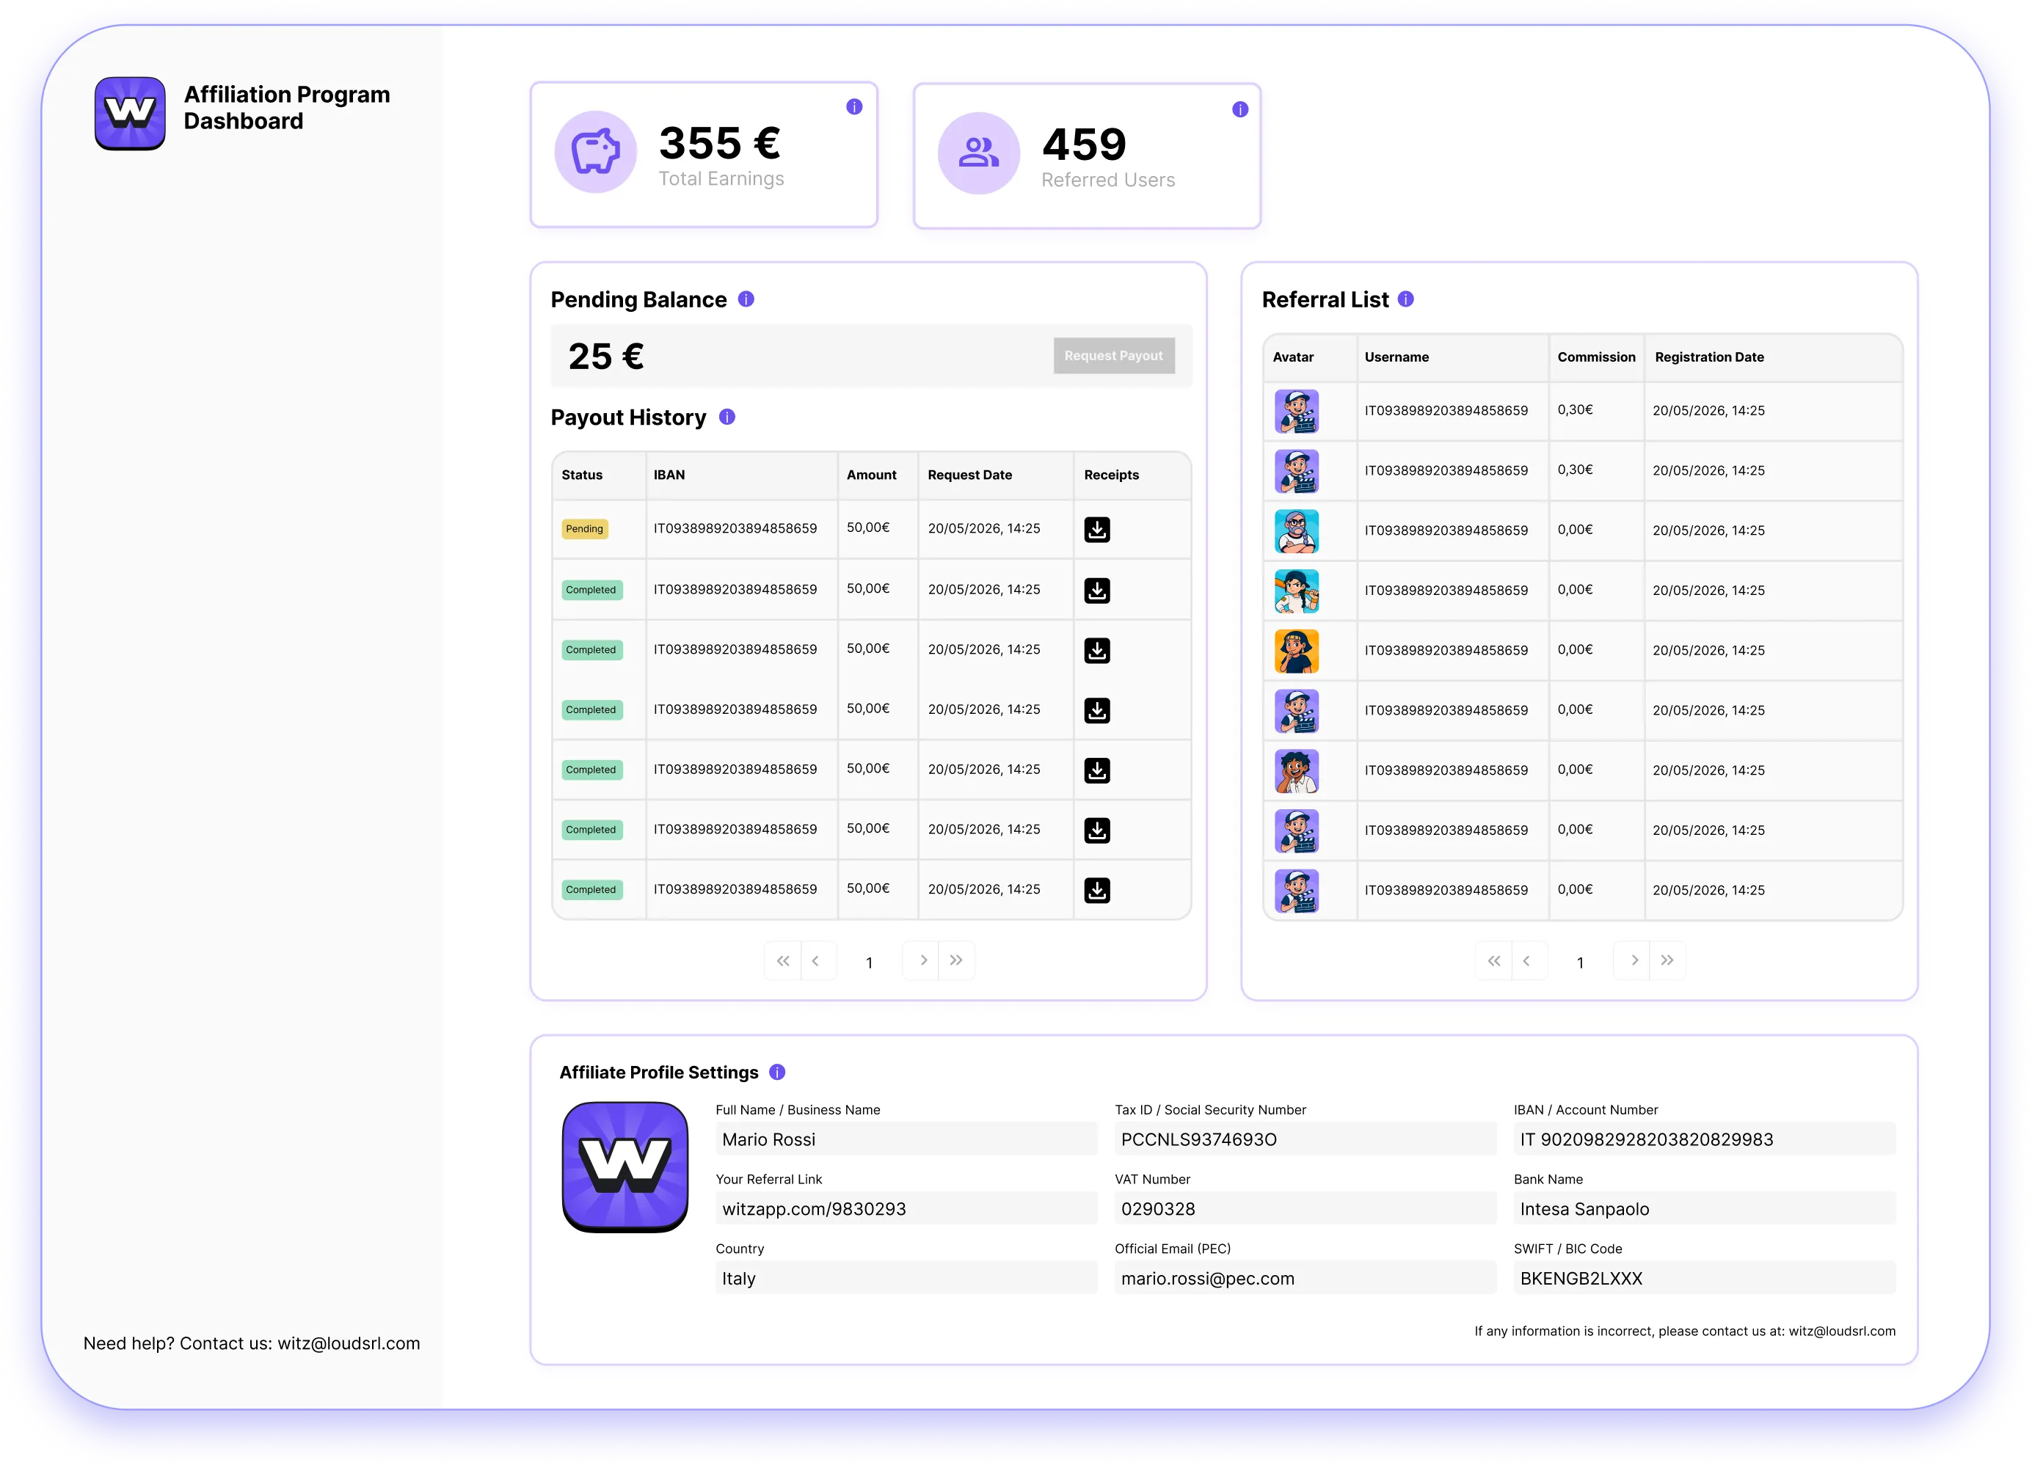Click the Username column header in Referral List
Viewport: 2032px width, 1468px height.
tap(1398, 357)
